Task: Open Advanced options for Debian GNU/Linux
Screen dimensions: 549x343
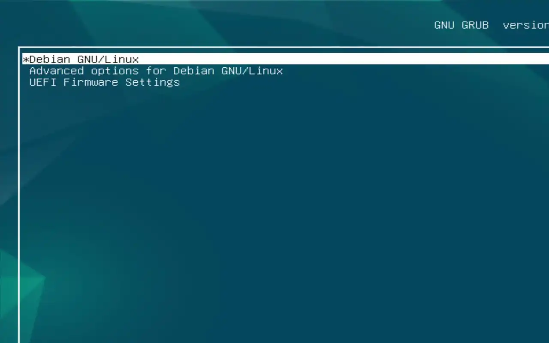Action: pos(156,71)
